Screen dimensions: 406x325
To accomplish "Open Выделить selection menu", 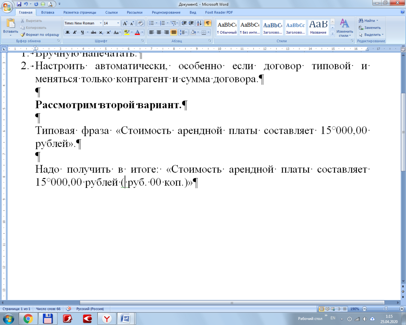I will coord(371,35).
